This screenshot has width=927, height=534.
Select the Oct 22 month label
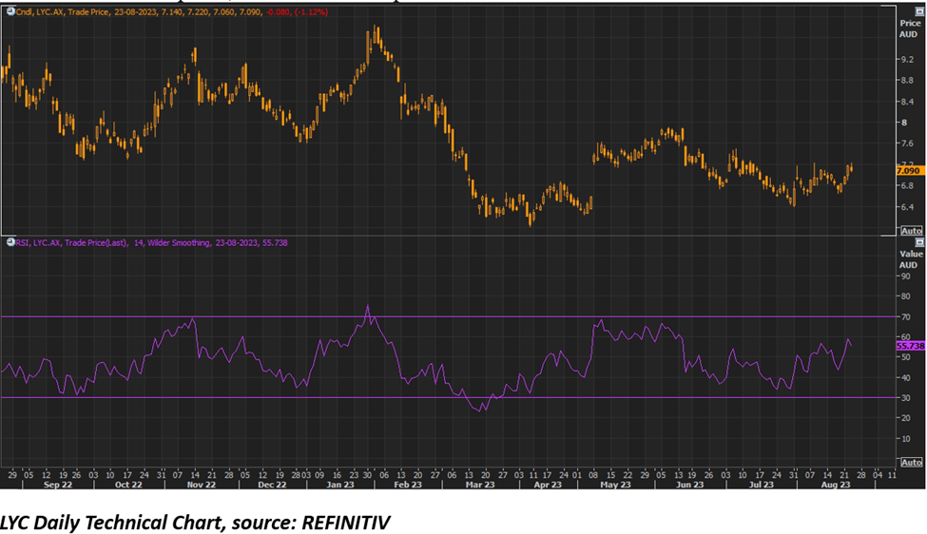point(128,485)
